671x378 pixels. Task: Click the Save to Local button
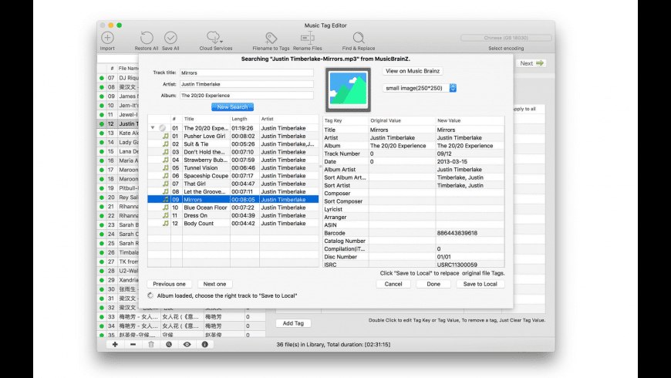480,284
